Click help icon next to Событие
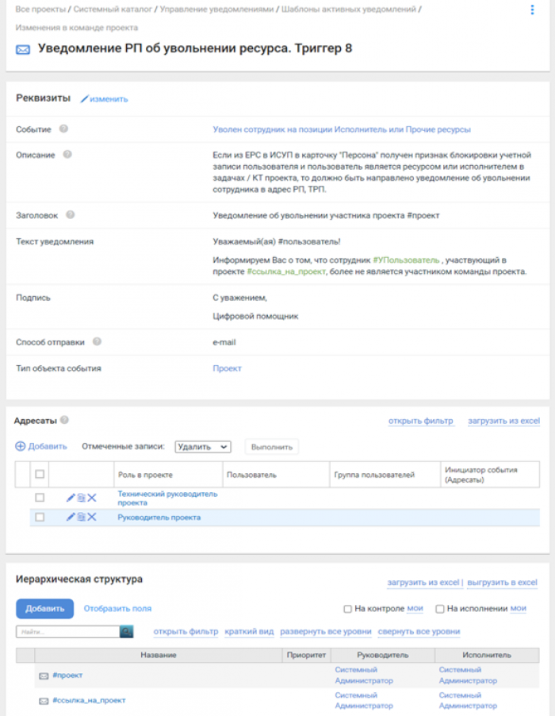This screenshot has height=716, width=555. 63,129
